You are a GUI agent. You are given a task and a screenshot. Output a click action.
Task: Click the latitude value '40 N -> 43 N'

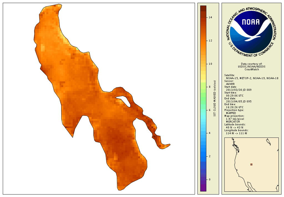(235, 128)
